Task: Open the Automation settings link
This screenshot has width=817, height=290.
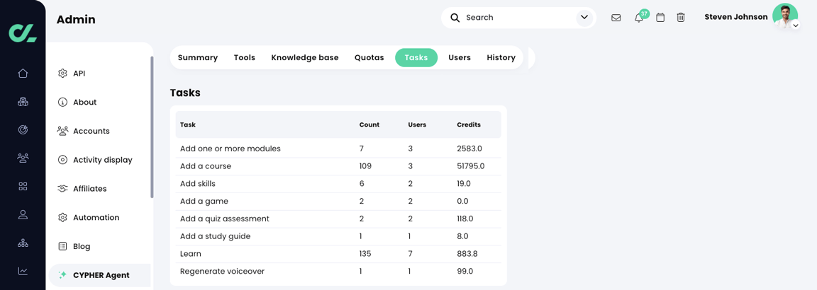Action: pos(96,218)
